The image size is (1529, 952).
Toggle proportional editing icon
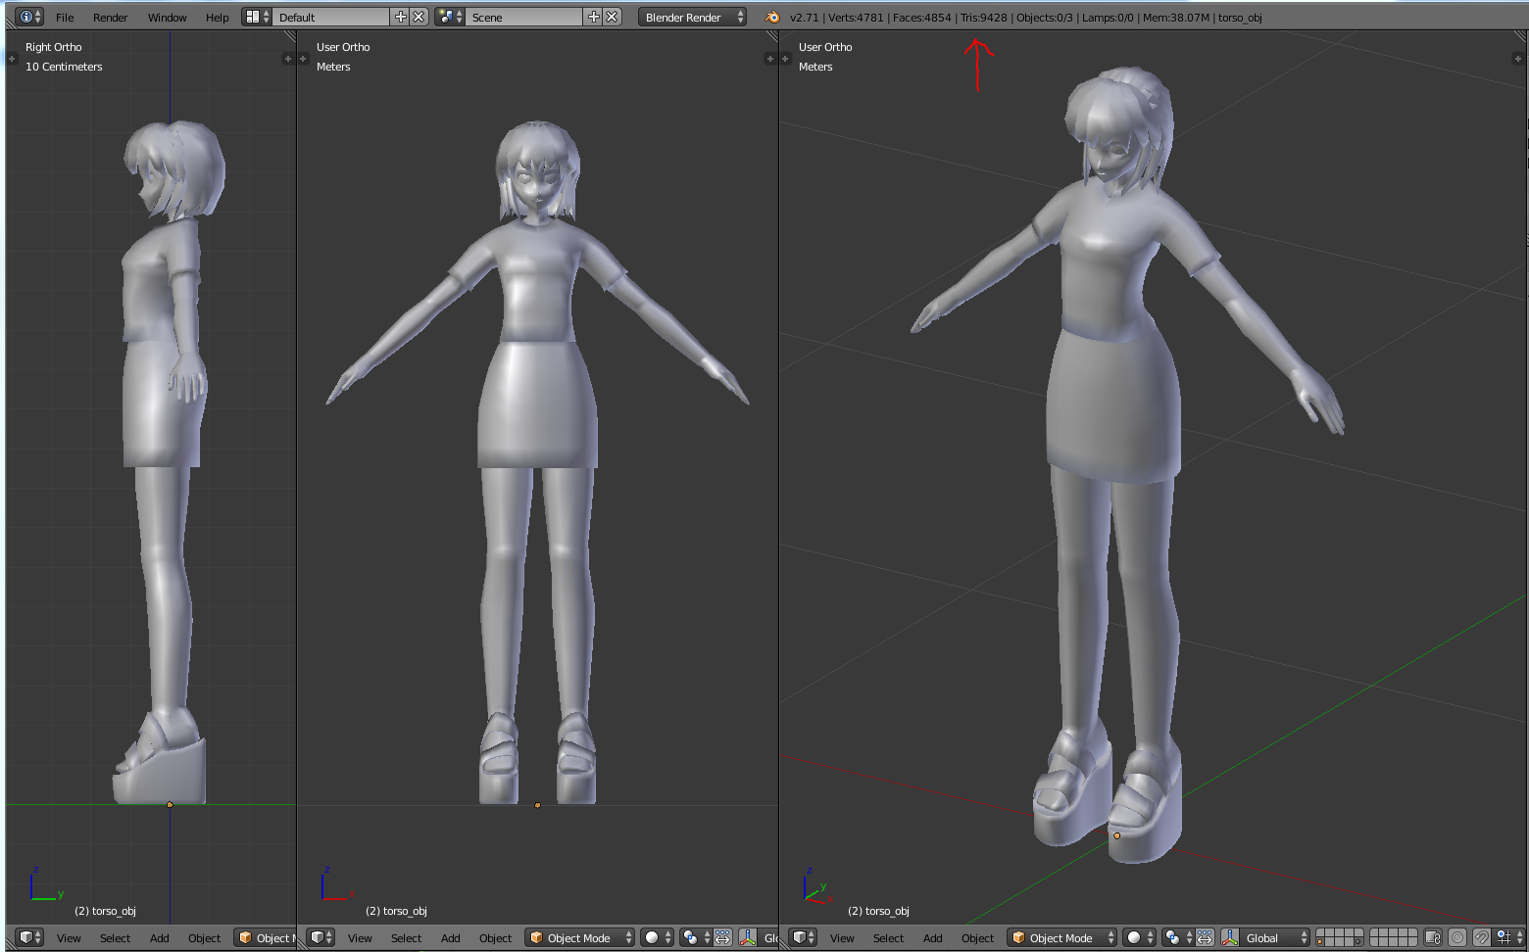click(x=1457, y=937)
